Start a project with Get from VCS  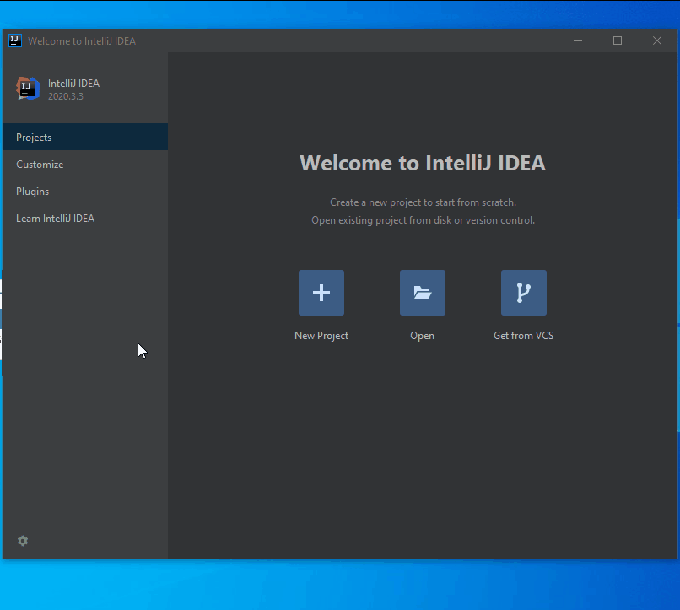523,335
